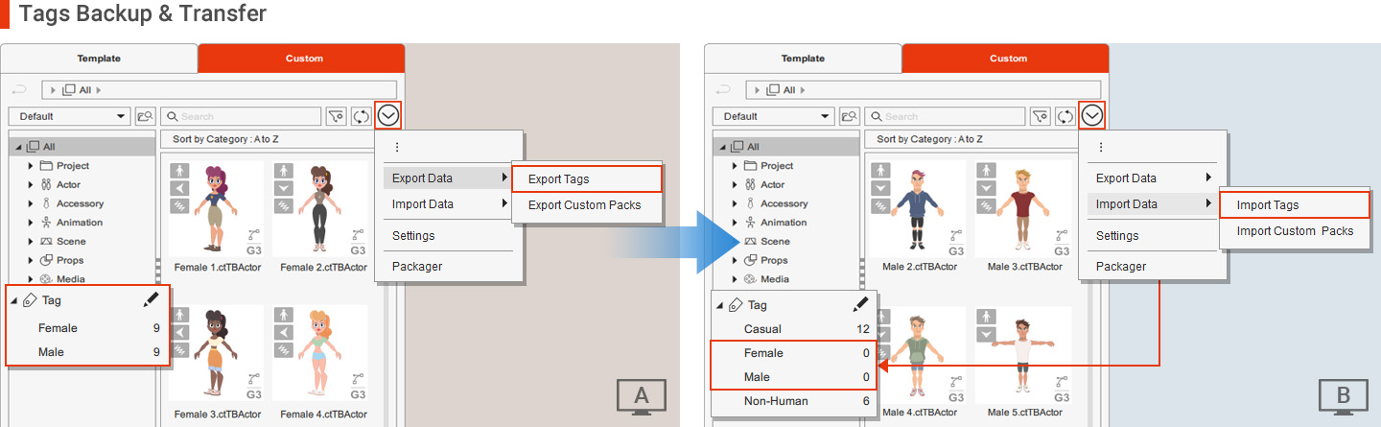
Task: Select the Casual tag in right panel
Action: coord(762,329)
